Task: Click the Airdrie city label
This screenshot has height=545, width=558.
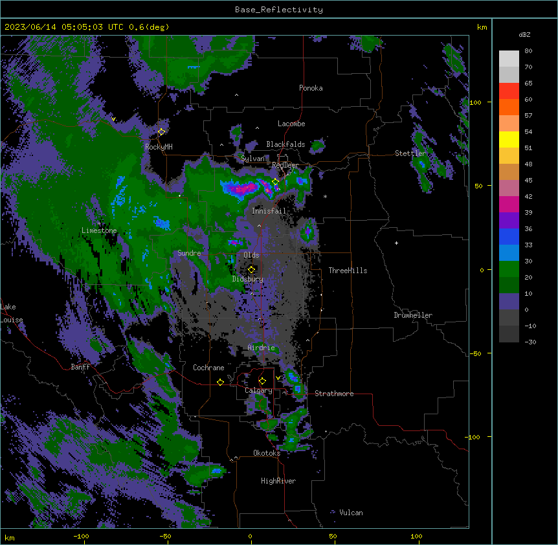Action: (x=262, y=348)
